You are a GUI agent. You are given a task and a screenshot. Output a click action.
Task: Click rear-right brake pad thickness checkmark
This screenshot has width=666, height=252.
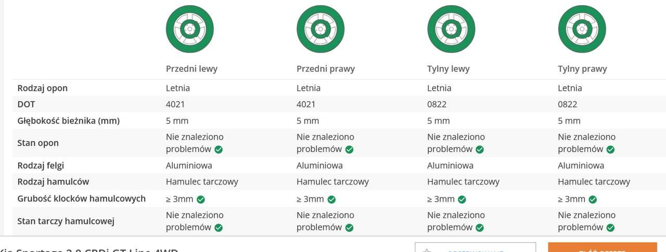(593, 199)
